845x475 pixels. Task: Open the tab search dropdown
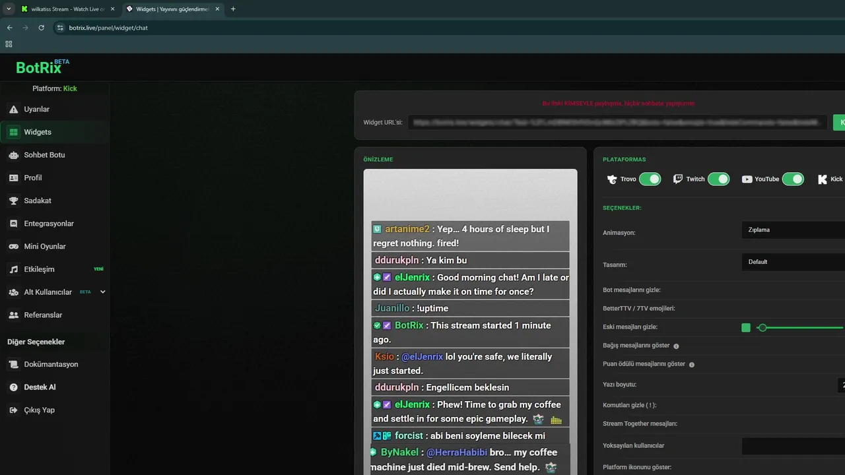tap(8, 9)
